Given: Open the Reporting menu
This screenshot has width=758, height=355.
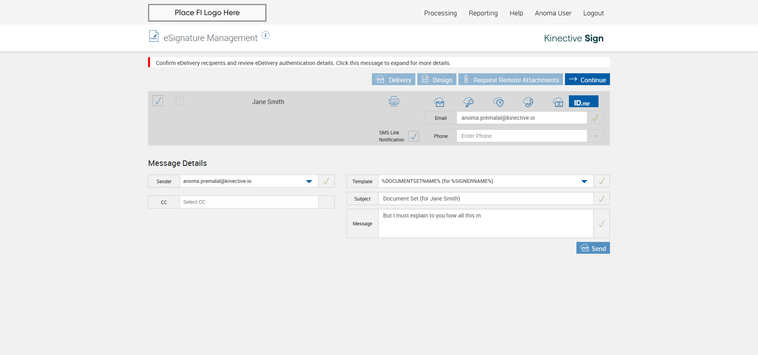Looking at the screenshot, I should coord(483,13).
